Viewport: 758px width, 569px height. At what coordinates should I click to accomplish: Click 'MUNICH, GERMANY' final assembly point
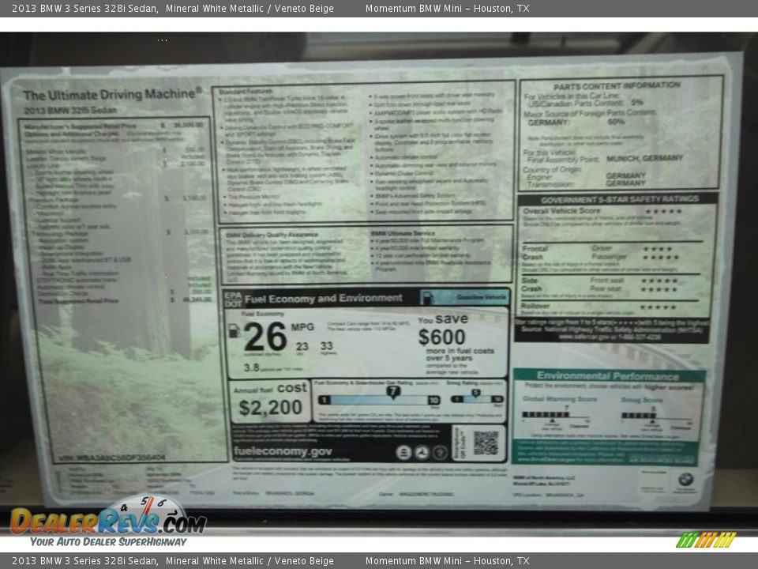(644, 159)
